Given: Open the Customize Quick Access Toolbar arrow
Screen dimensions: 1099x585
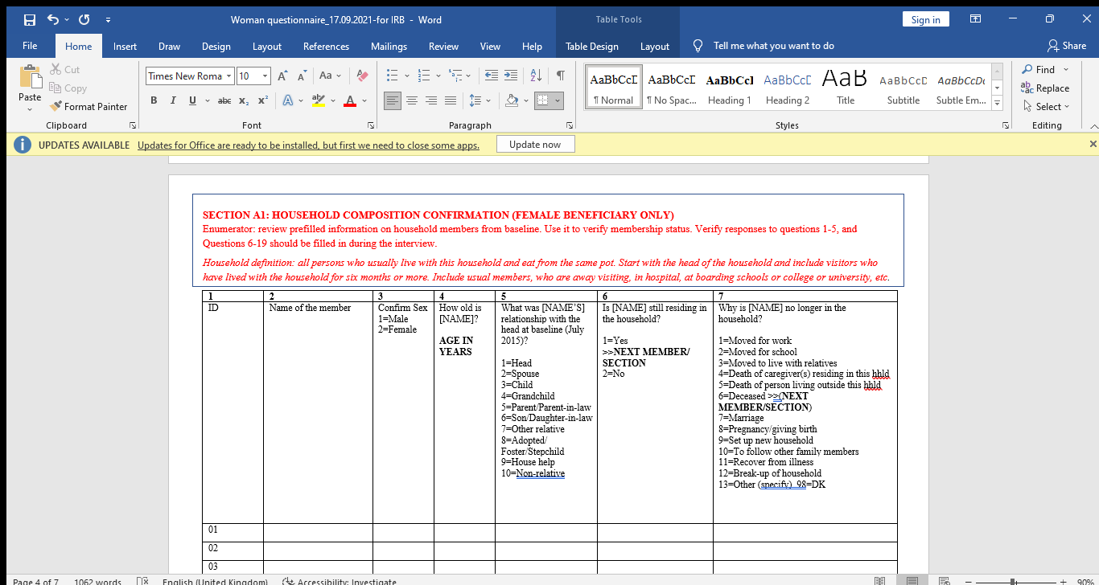Looking at the screenshot, I should coord(108,19).
